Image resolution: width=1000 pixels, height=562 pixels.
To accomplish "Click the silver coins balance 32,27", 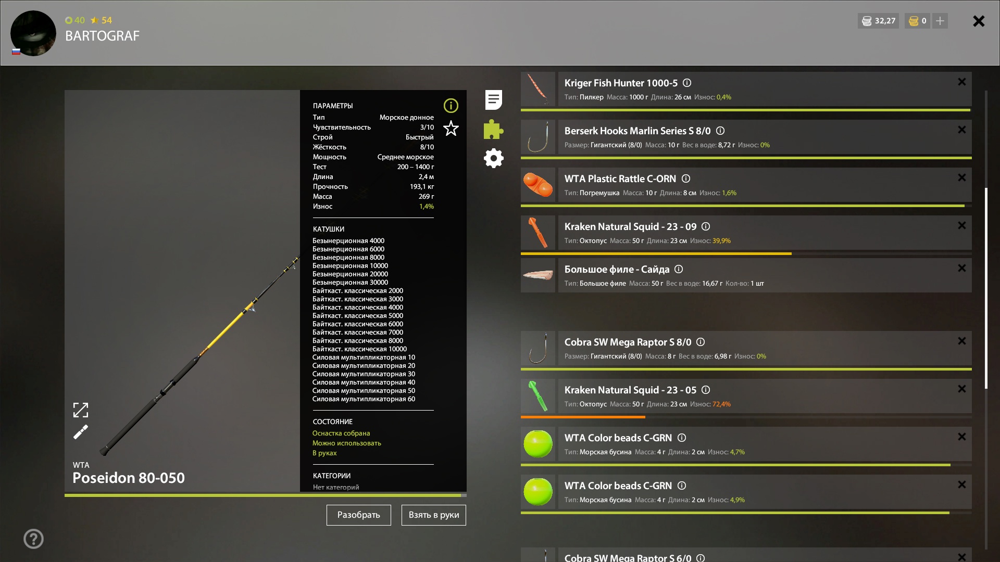I will (x=878, y=21).
